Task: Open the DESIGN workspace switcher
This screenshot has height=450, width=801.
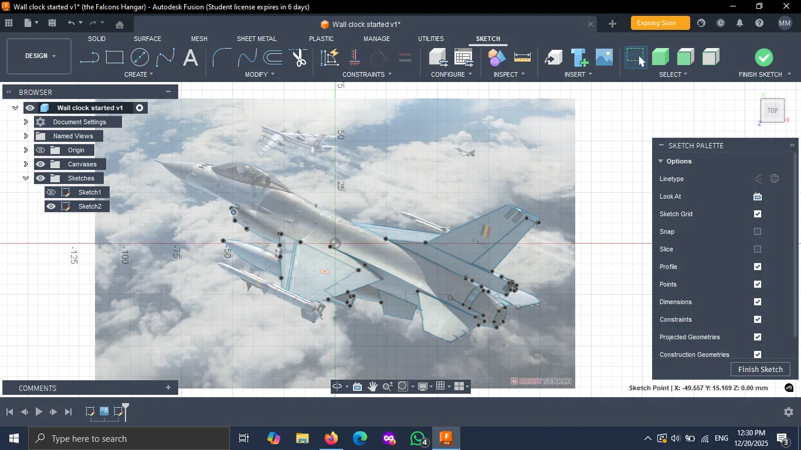Action: click(39, 56)
